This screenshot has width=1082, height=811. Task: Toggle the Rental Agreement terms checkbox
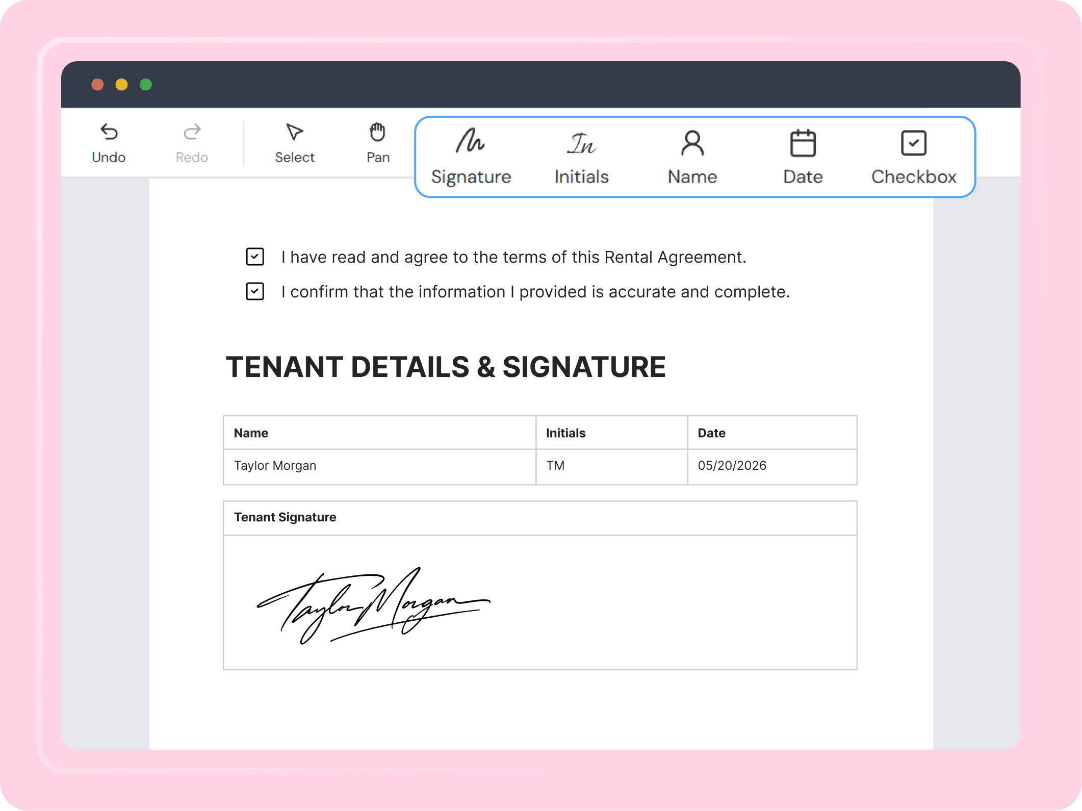255,257
